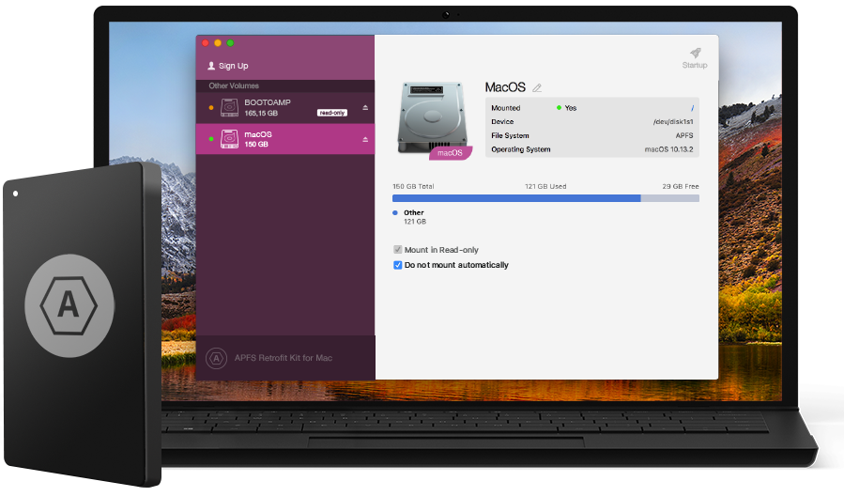
Task: Eject the macOS volume in sidebar
Action: point(365,139)
